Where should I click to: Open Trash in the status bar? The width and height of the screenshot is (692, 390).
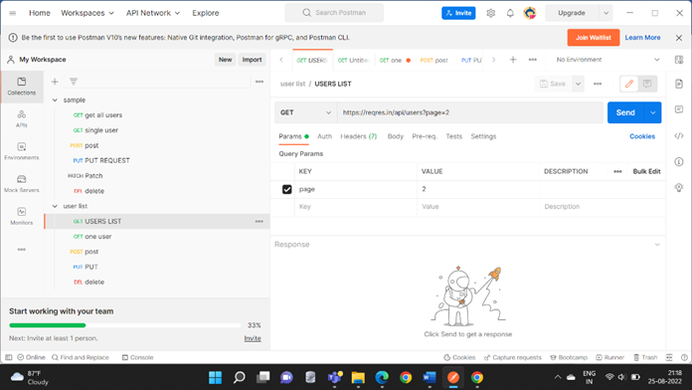tap(645, 357)
